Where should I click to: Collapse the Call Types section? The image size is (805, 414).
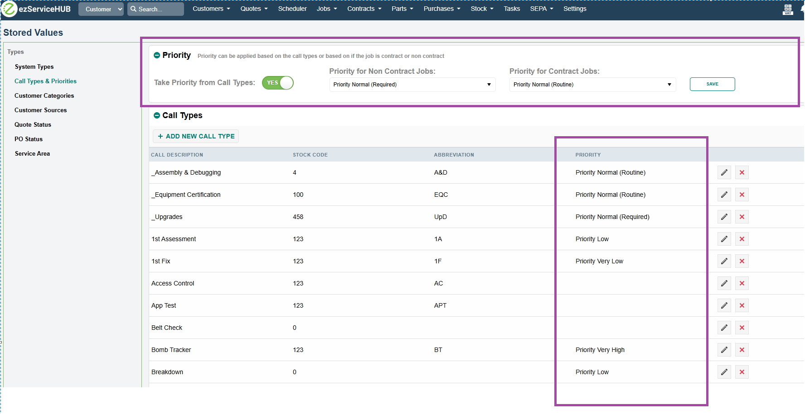click(157, 115)
